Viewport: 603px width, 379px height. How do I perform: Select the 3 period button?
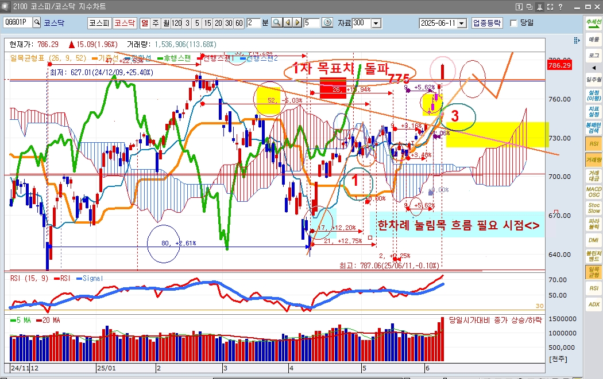pos(187,23)
